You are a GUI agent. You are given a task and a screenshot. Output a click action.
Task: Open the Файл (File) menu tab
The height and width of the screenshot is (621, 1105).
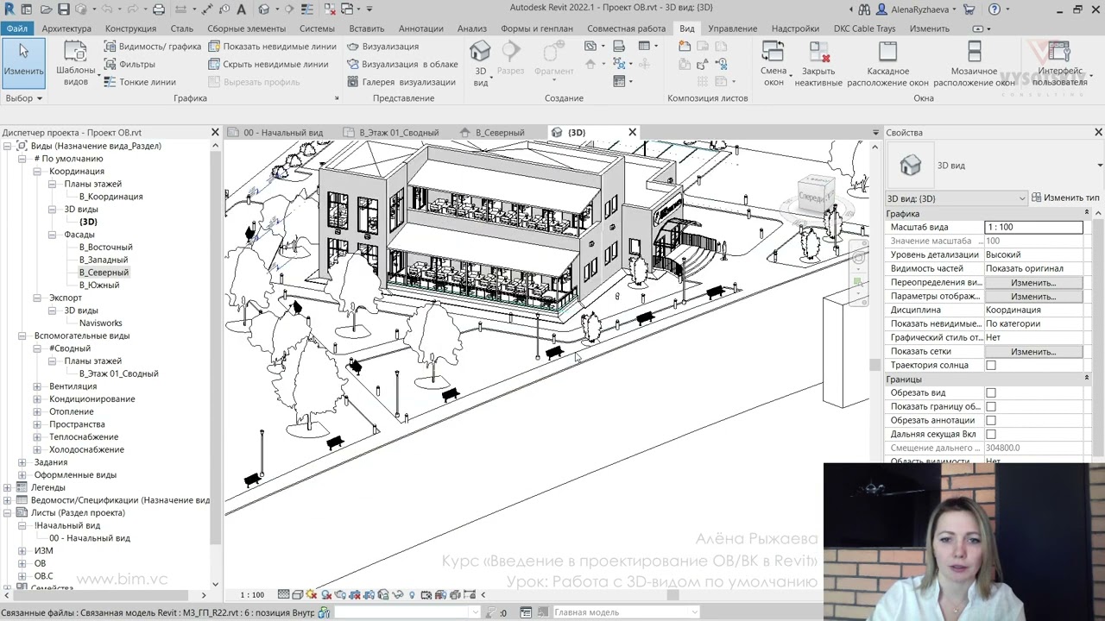click(16, 28)
